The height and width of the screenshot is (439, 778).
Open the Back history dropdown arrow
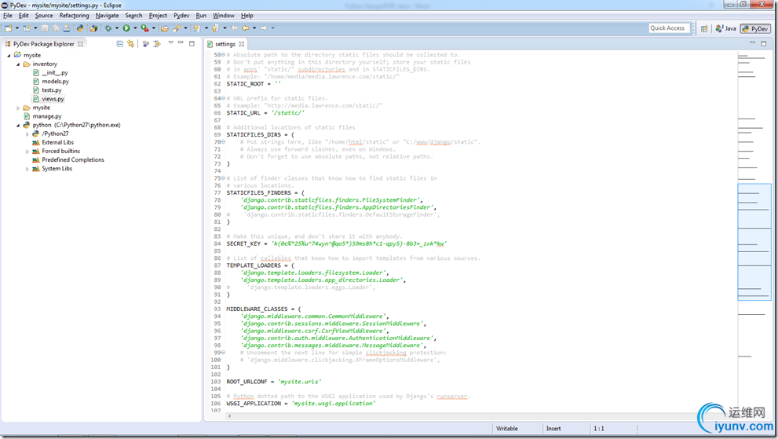click(x=254, y=28)
